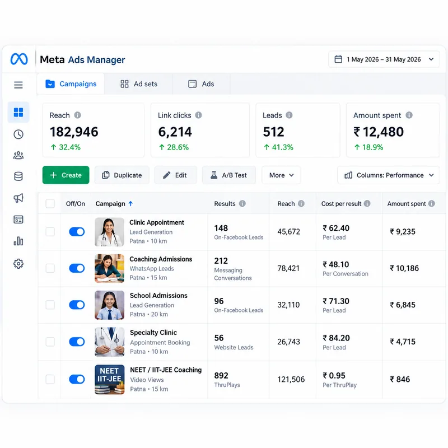Click the Duplicate button

point(122,175)
